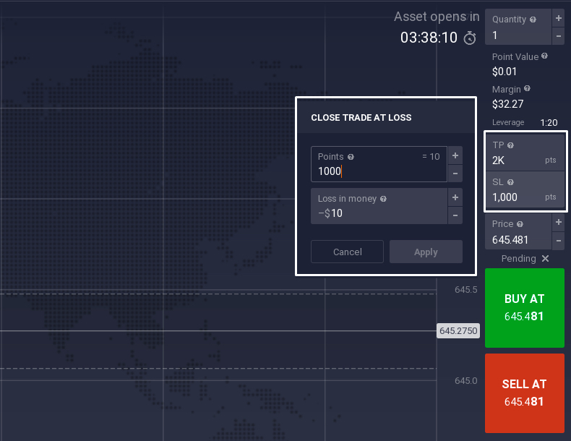
Task: Increase Price with the plus button
Action: [558, 222]
